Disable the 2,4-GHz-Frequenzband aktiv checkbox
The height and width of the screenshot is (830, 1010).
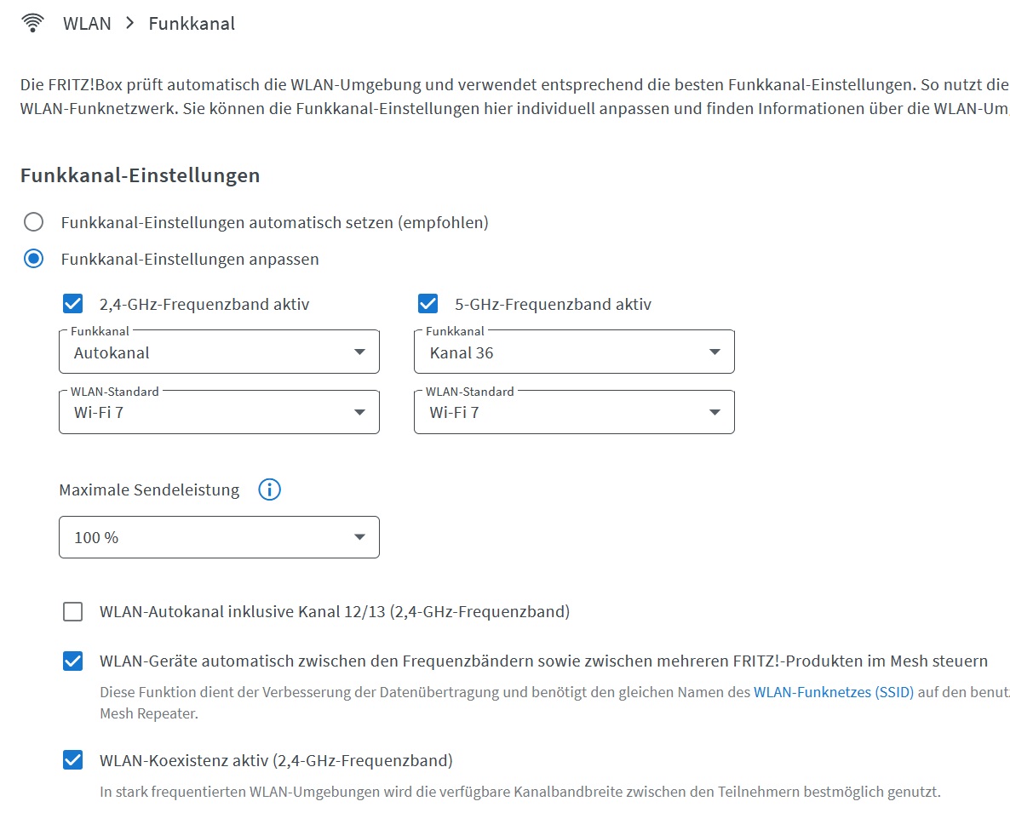72,303
